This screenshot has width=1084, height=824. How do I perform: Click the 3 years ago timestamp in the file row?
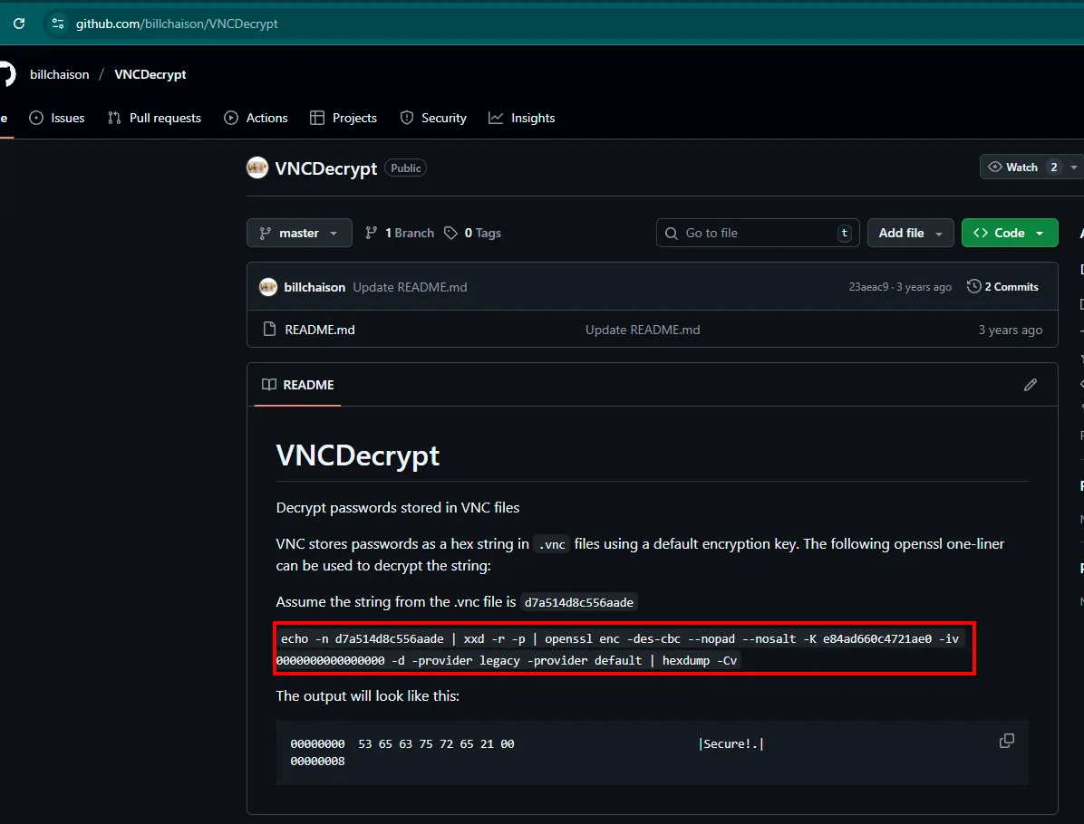point(1010,331)
